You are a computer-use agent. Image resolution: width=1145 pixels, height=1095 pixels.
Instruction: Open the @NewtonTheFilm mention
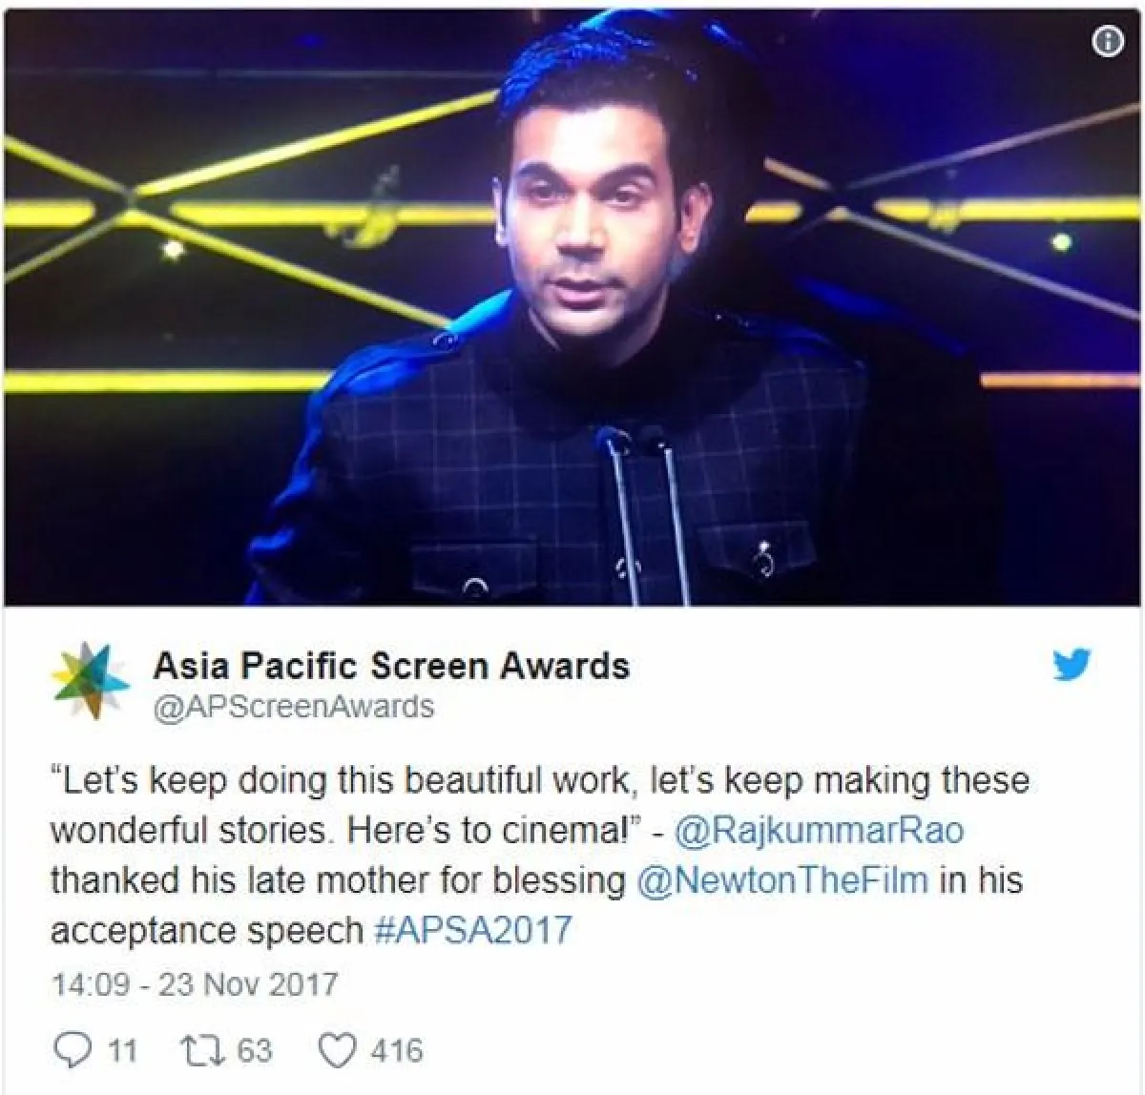click(x=782, y=879)
